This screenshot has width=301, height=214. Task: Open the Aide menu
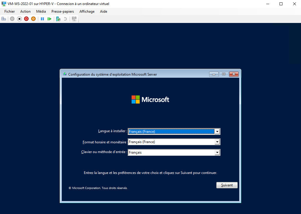[x=104, y=11]
